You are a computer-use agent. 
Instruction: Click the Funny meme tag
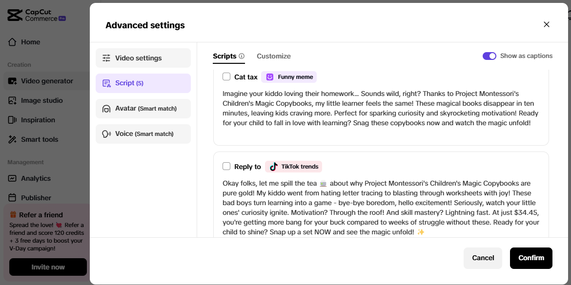click(x=289, y=77)
